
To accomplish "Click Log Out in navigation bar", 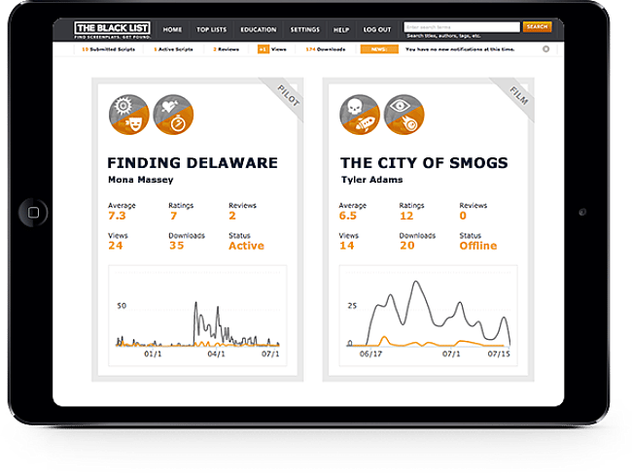I will click(x=377, y=29).
